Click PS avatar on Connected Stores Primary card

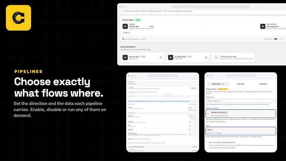coord(125,58)
